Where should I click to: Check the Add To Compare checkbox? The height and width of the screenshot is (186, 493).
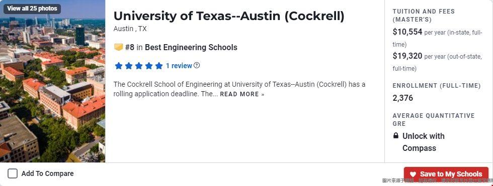(x=13, y=173)
